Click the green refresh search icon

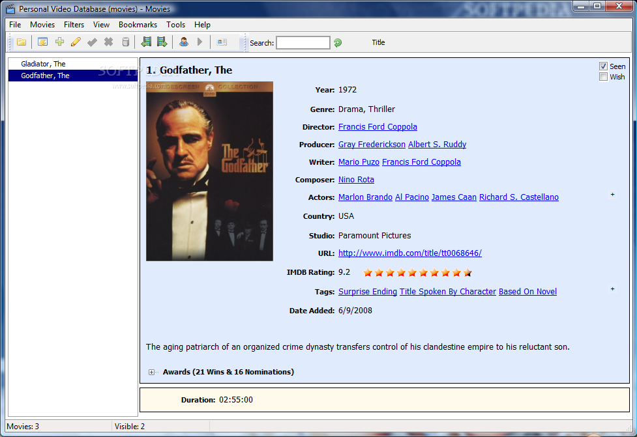(x=338, y=42)
